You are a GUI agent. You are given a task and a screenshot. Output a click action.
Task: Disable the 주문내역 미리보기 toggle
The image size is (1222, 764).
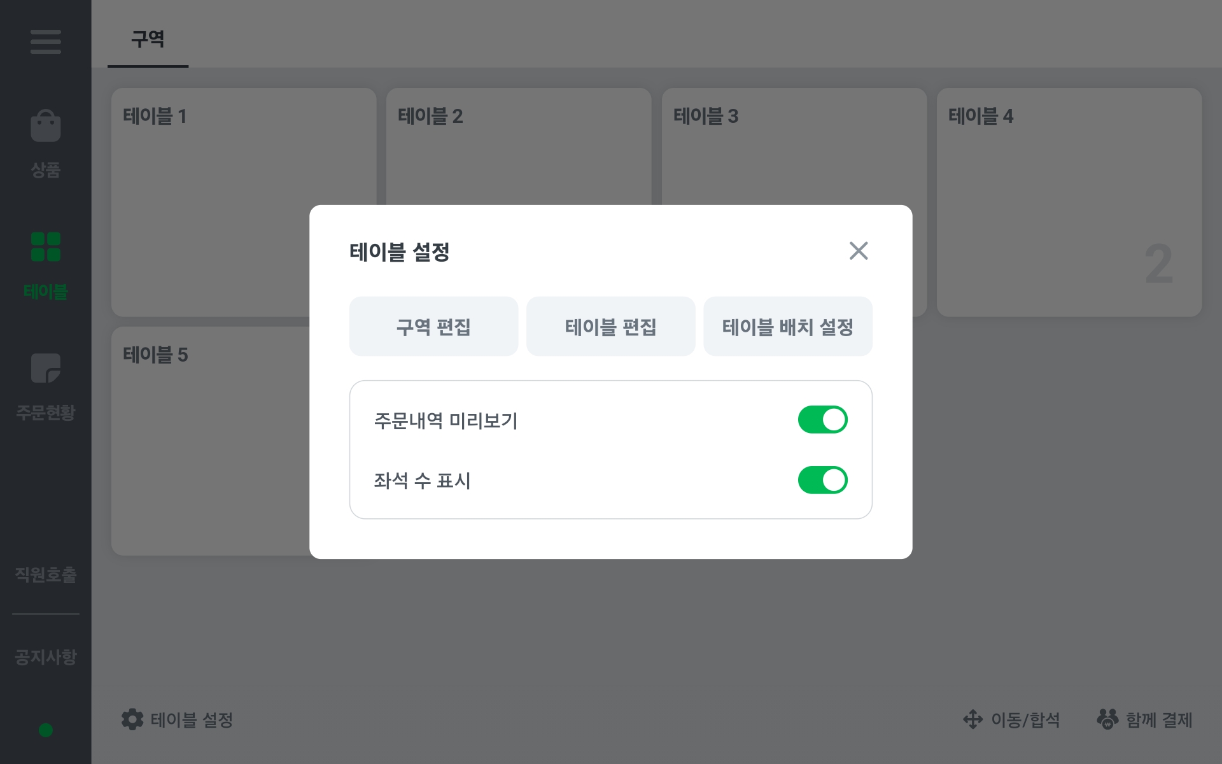[822, 420]
